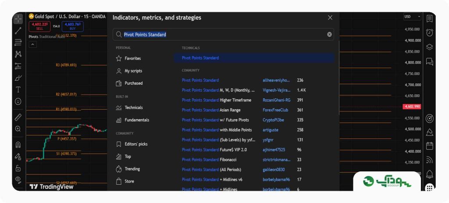
Task: Open the economic calendar icon
Action: [x=430, y=146]
